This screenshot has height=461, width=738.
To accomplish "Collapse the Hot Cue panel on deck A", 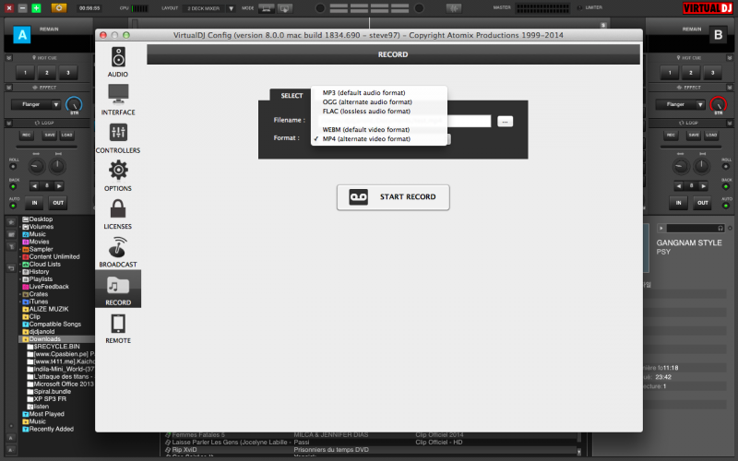I will pyautogui.click(x=9, y=58).
